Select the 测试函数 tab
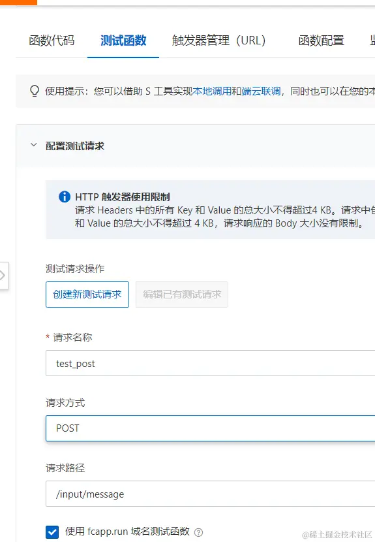Image resolution: width=375 pixels, height=542 pixels. [x=123, y=40]
